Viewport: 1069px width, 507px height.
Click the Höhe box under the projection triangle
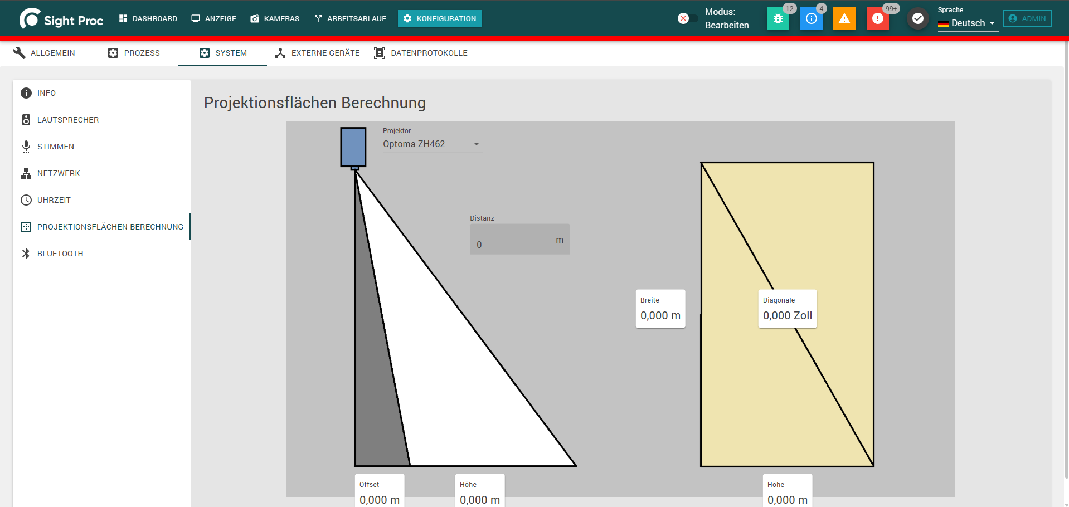pyautogui.click(x=480, y=491)
